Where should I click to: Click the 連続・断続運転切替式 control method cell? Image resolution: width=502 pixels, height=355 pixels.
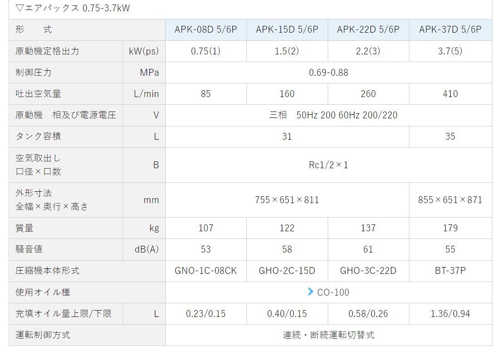328,335
